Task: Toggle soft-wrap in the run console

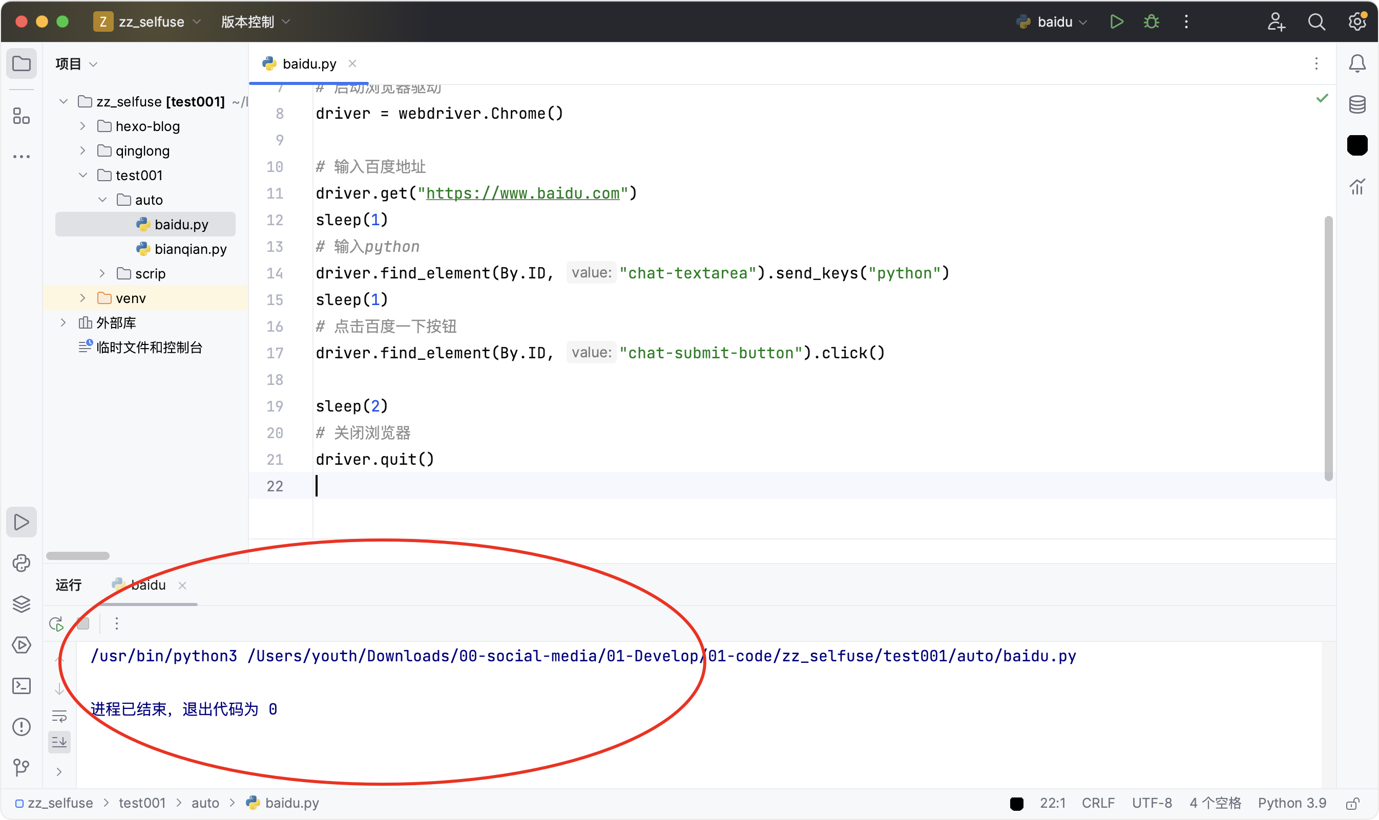Action: click(59, 716)
